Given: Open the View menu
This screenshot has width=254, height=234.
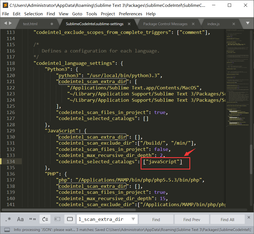Looking at the screenshot, I should click(x=63, y=14).
